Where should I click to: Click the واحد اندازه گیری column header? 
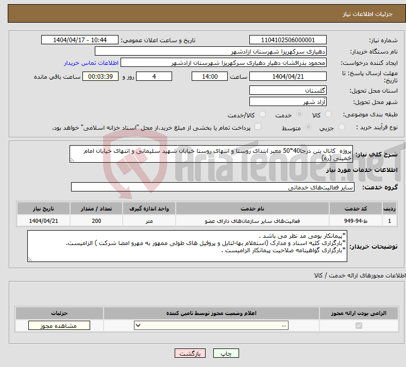[x=149, y=208]
